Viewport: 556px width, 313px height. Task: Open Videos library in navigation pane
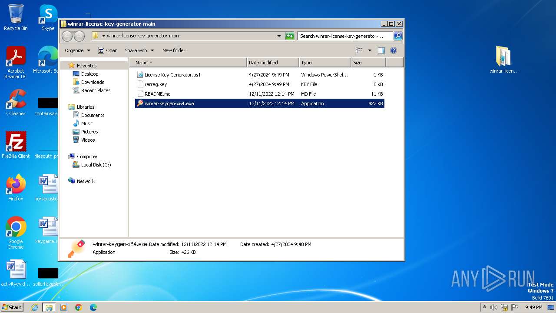[x=84, y=140]
